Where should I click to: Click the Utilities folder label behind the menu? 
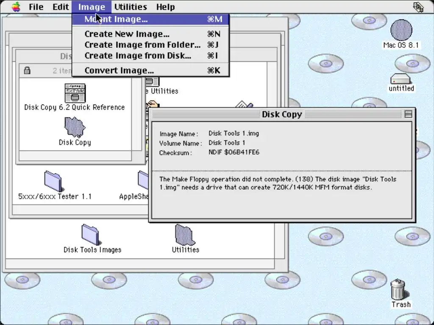point(161,91)
